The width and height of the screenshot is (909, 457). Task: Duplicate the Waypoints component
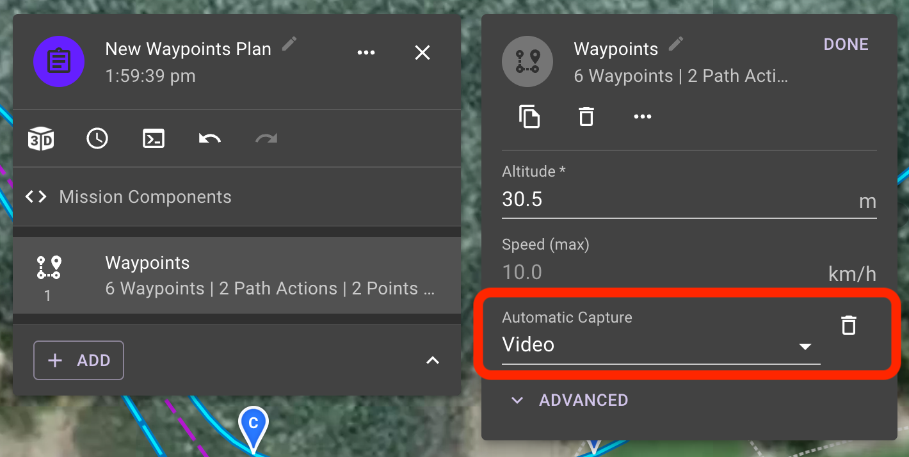pos(529,116)
